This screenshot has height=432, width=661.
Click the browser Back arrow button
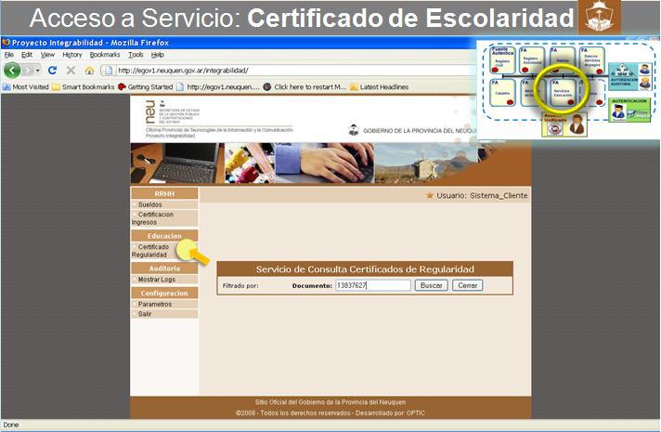pyautogui.click(x=12, y=70)
